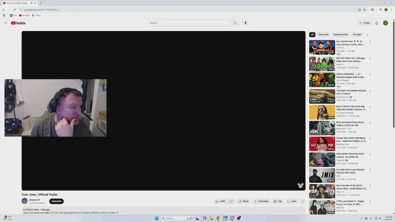This screenshot has height=222, width=395.
Task: Open the Kick bookmark
Action: (13, 15)
